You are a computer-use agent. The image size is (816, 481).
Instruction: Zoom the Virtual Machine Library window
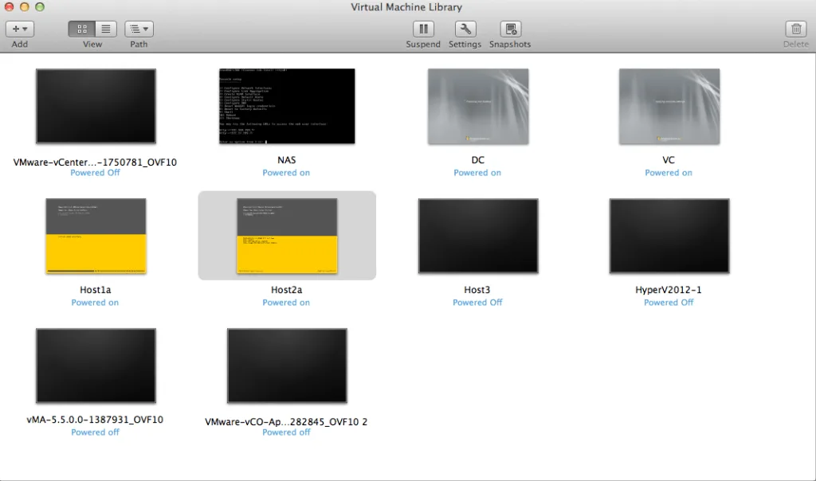(40, 6)
